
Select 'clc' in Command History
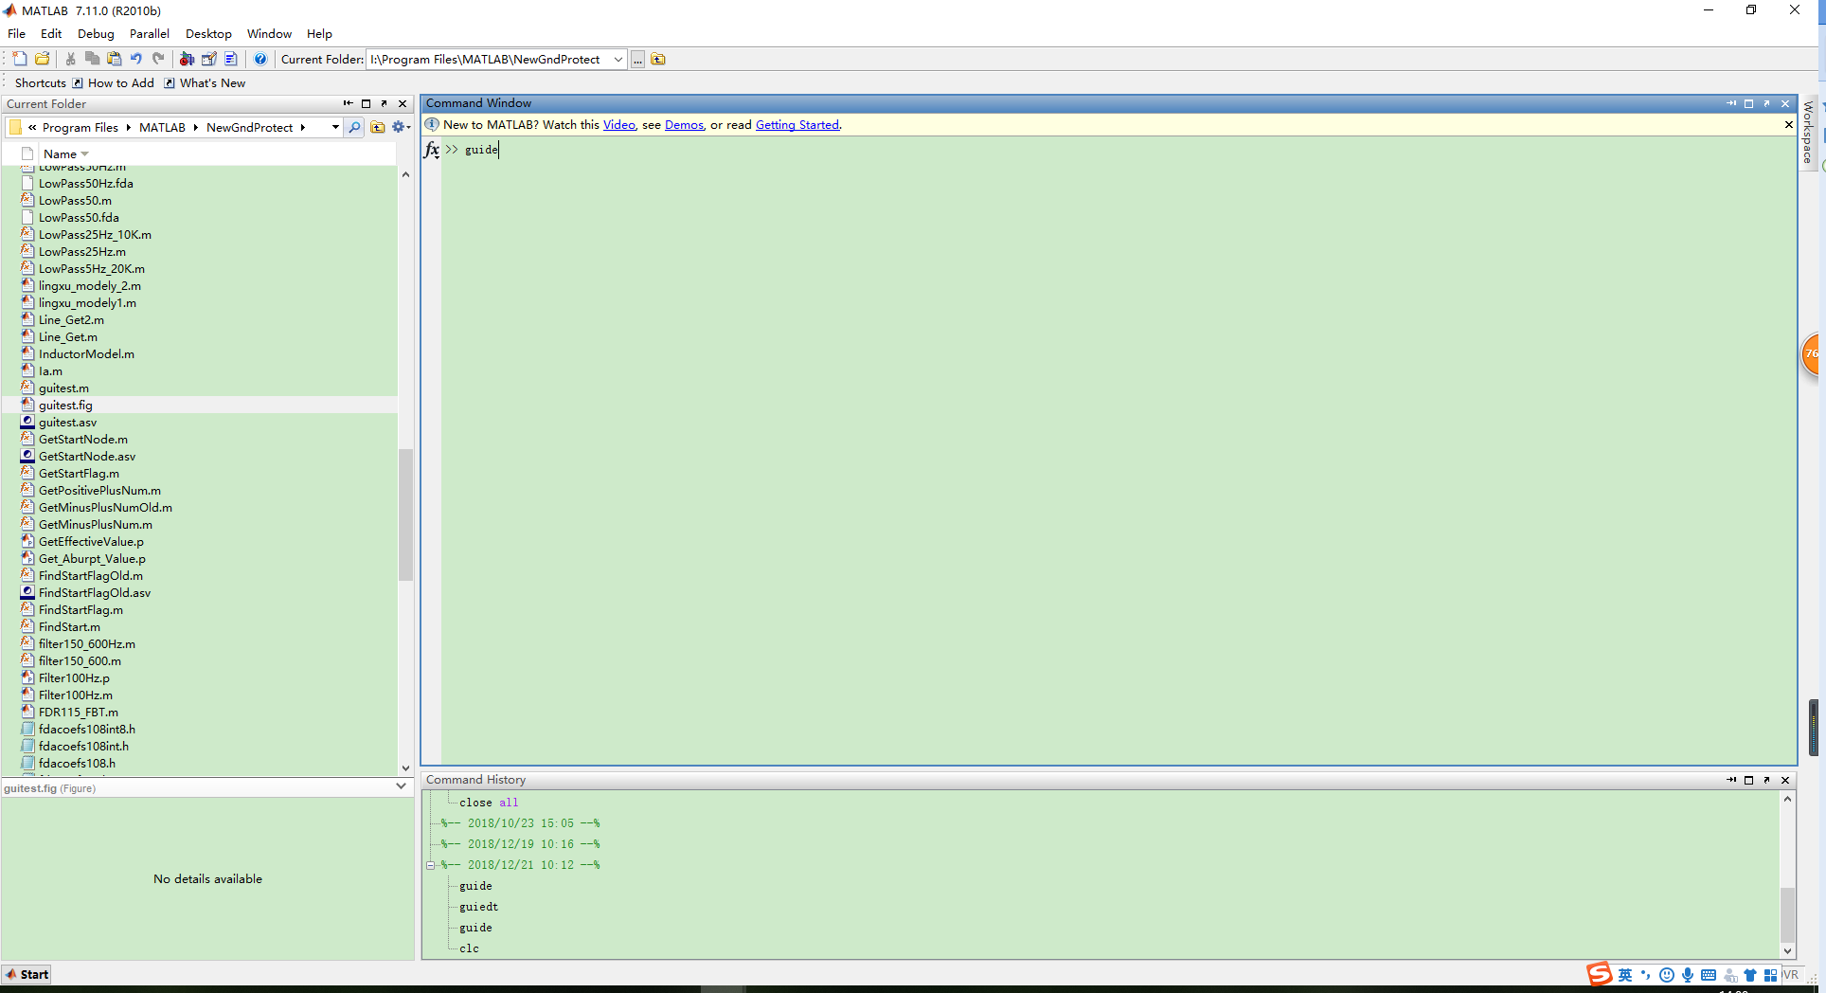(469, 948)
